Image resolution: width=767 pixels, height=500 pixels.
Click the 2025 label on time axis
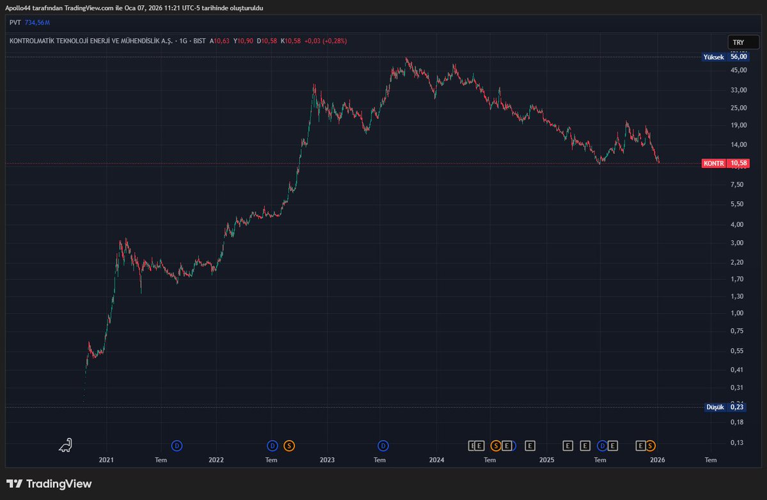point(546,459)
